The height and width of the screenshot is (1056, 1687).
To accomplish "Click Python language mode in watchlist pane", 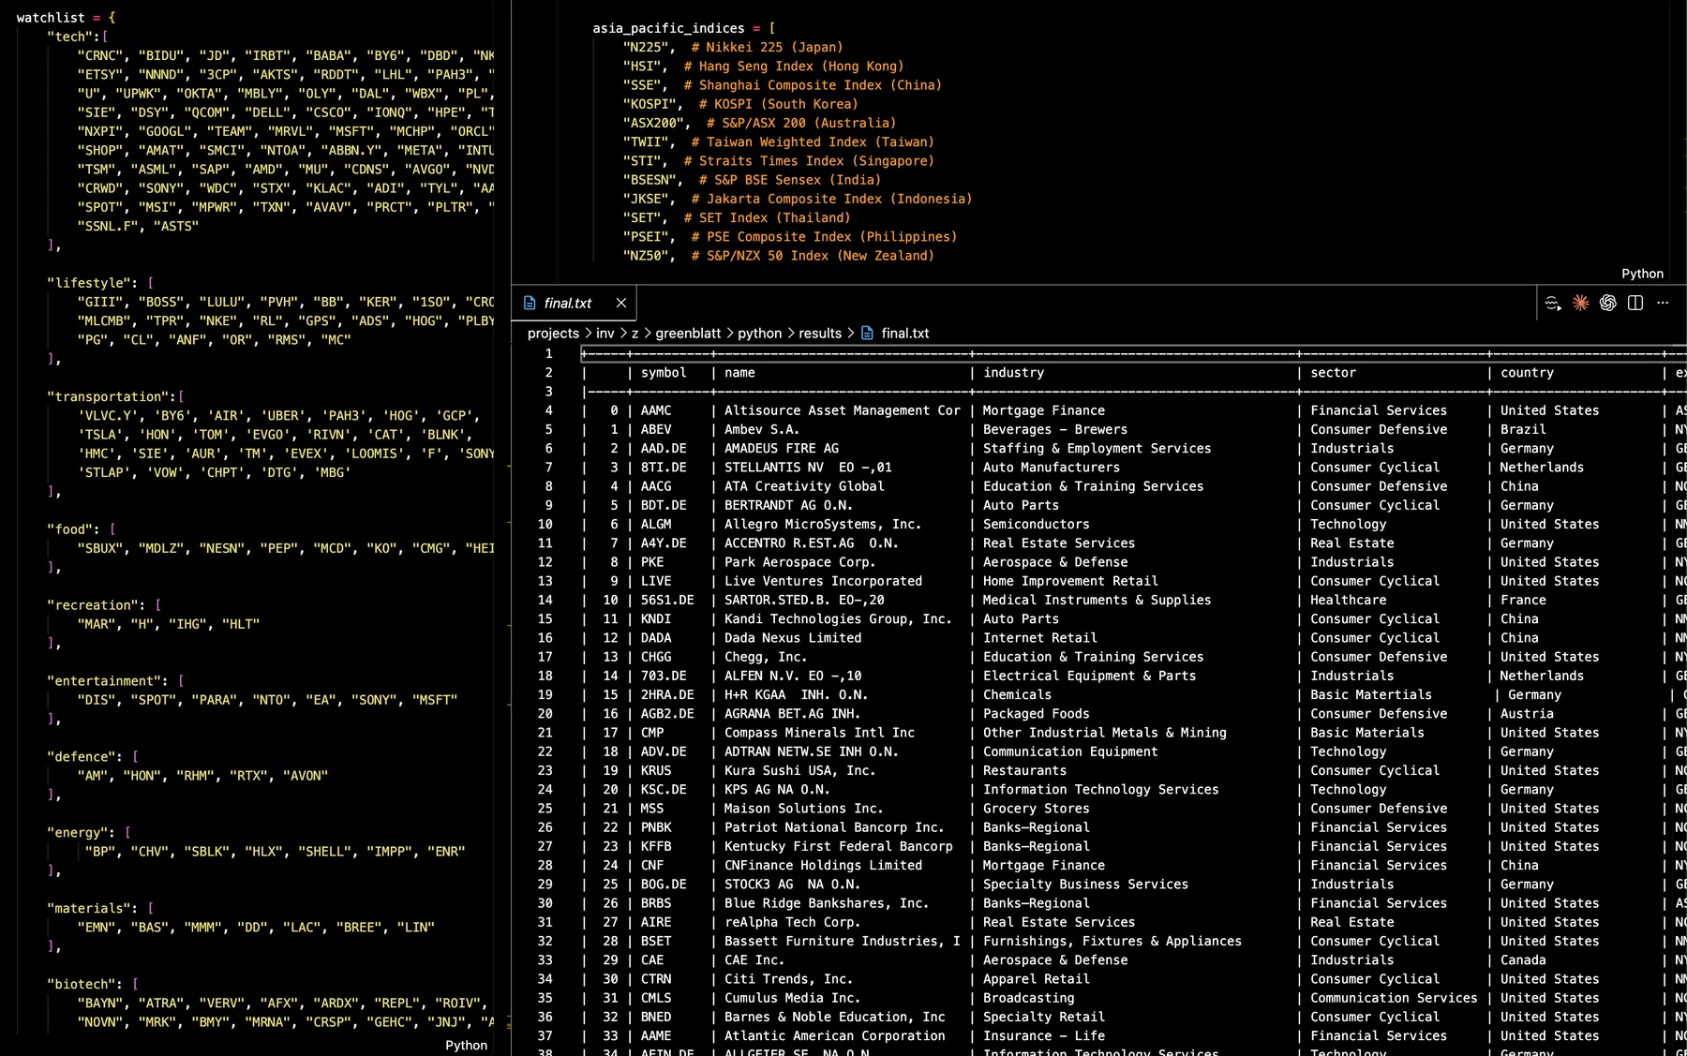I will pos(466,1045).
